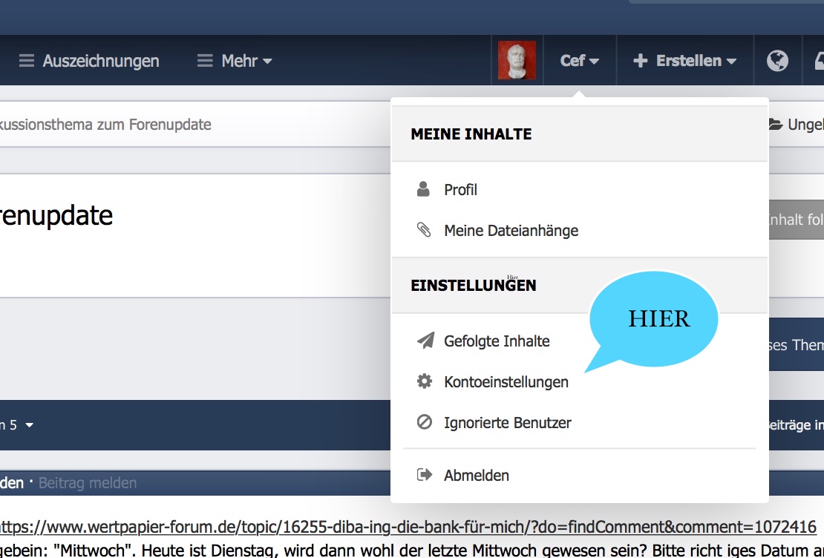
Task: Open the Auszeichnungen menu item
Action: click(89, 61)
